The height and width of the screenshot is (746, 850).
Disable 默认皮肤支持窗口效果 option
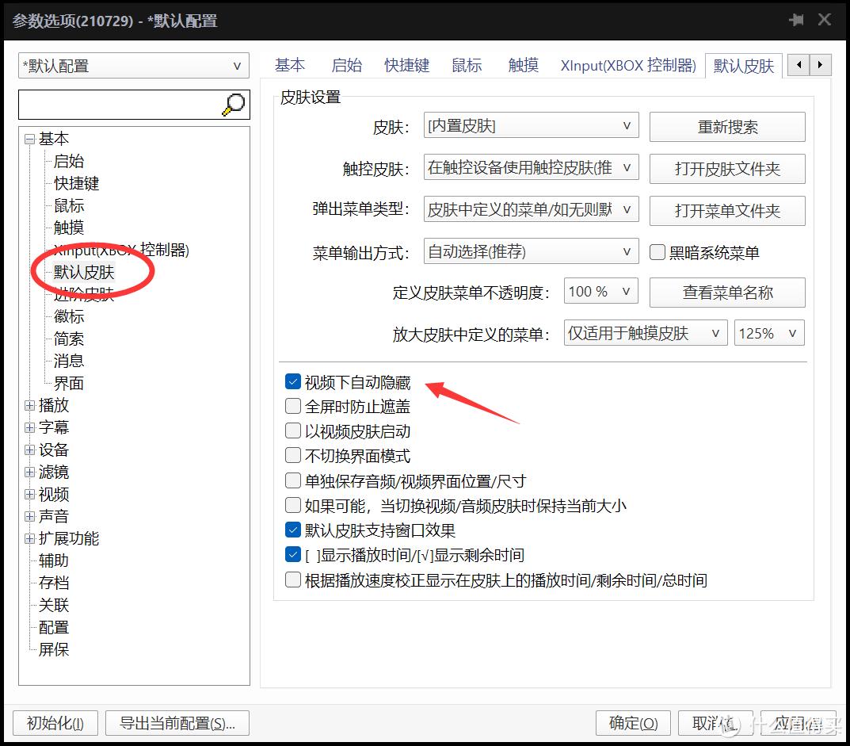pos(292,530)
